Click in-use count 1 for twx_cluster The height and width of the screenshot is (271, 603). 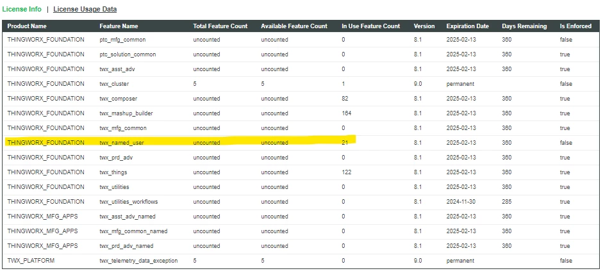click(x=343, y=84)
